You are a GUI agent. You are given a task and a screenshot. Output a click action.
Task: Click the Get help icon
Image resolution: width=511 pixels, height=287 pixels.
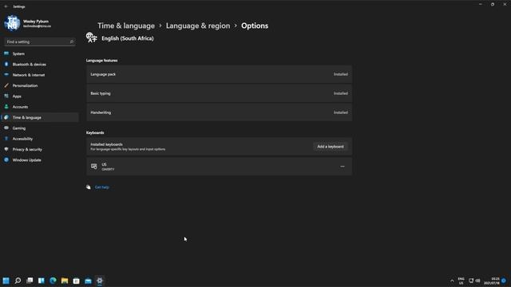(x=89, y=187)
